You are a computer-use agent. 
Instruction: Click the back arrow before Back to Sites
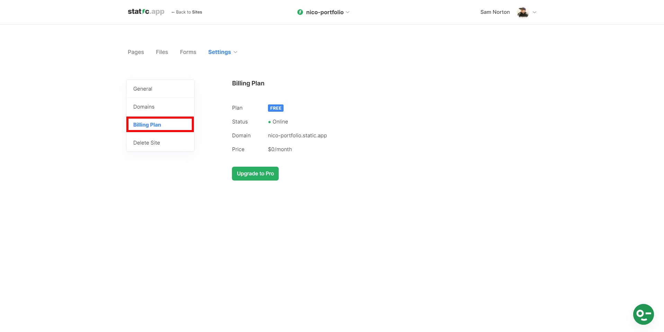(x=173, y=12)
